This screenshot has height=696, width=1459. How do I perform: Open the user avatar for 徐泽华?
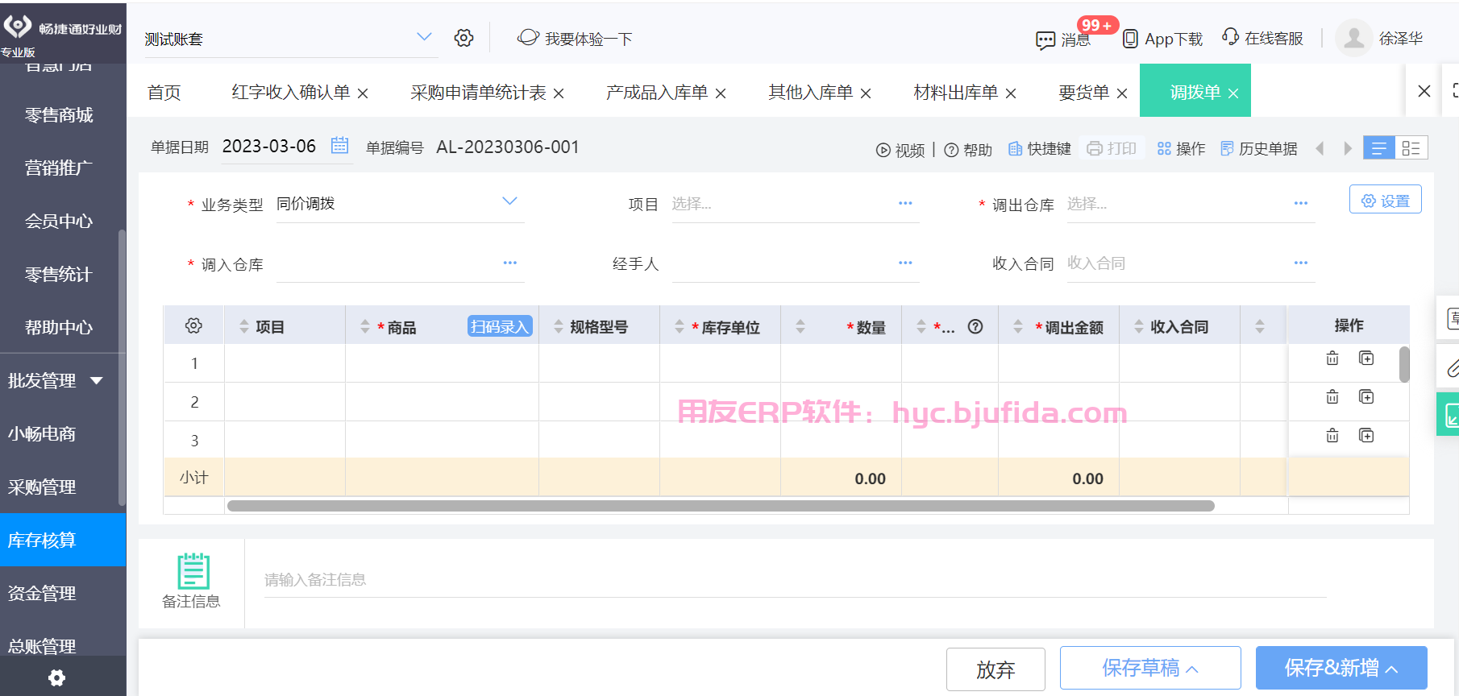tap(1354, 38)
